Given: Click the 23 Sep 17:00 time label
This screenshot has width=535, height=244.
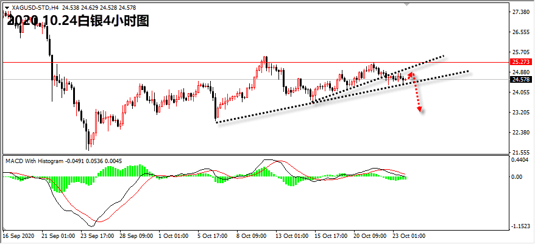Looking at the screenshot, I should (x=97, y=236).
